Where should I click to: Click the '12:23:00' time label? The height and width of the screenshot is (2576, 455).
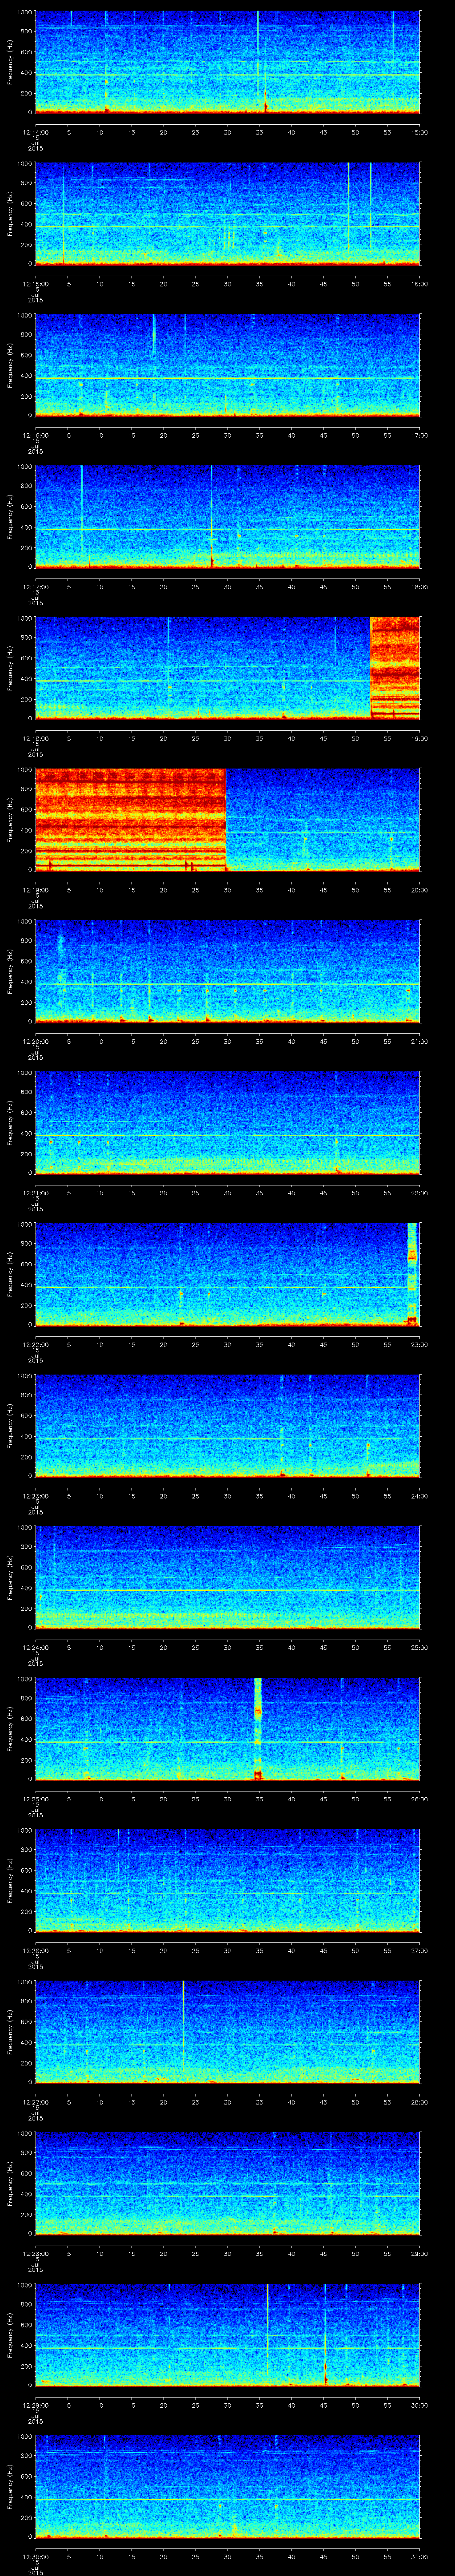[x=36, y=1495]
